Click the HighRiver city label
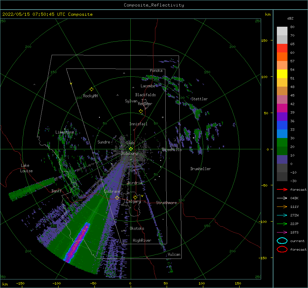308x288 pixels. coord(142,240)
